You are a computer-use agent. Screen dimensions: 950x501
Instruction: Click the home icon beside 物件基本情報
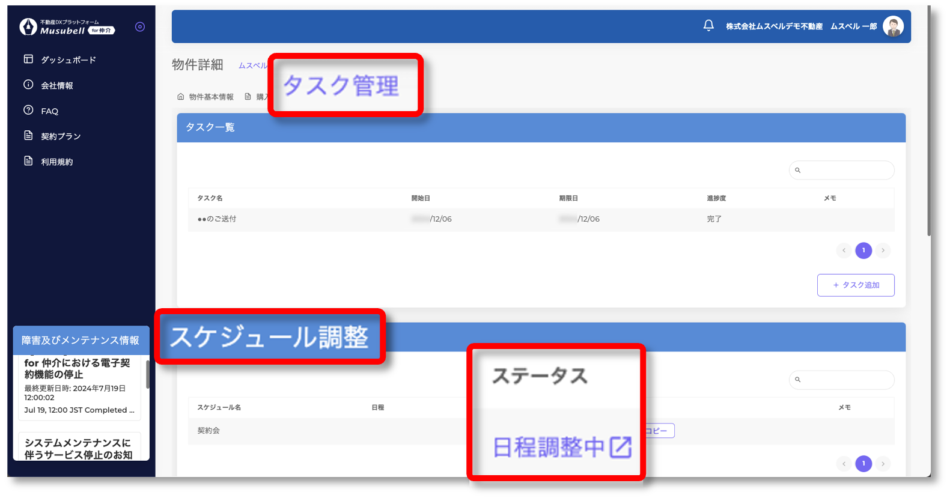coord(181,97)
